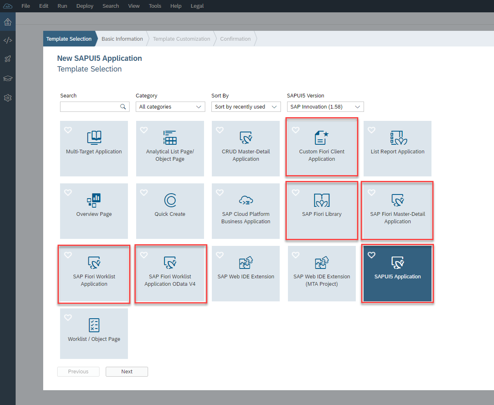Image resolution: width=494 pixels, height=405 pixels.
Task: Favorite the Analytical List Page tile heart
Action: coord(144,130)
